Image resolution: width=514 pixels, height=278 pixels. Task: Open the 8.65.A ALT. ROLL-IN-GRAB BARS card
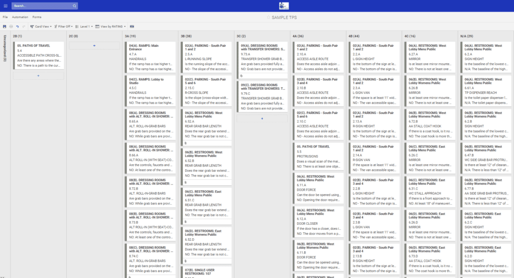151,124
